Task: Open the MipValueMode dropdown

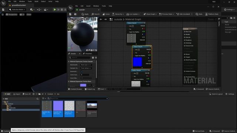Action: 86,65
